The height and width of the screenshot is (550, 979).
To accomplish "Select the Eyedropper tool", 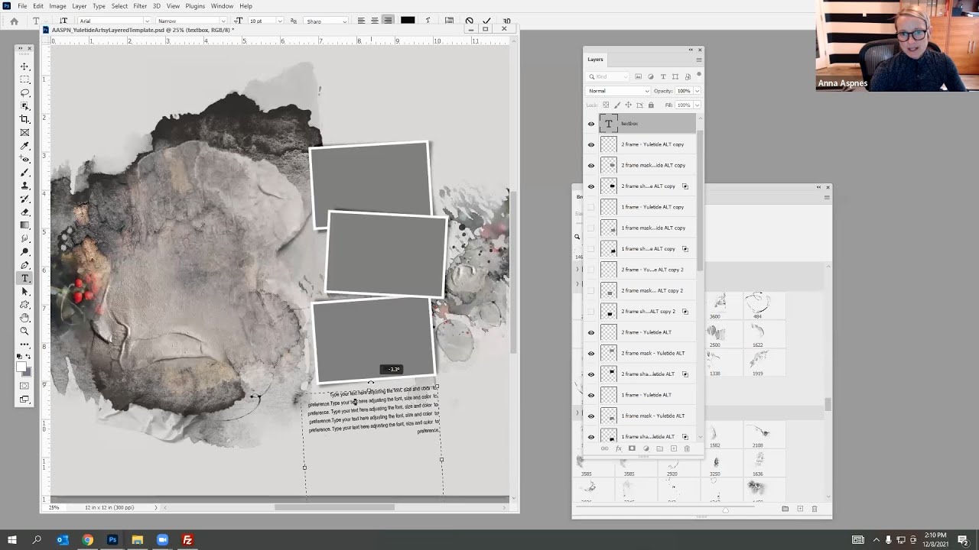I will 25,146.
